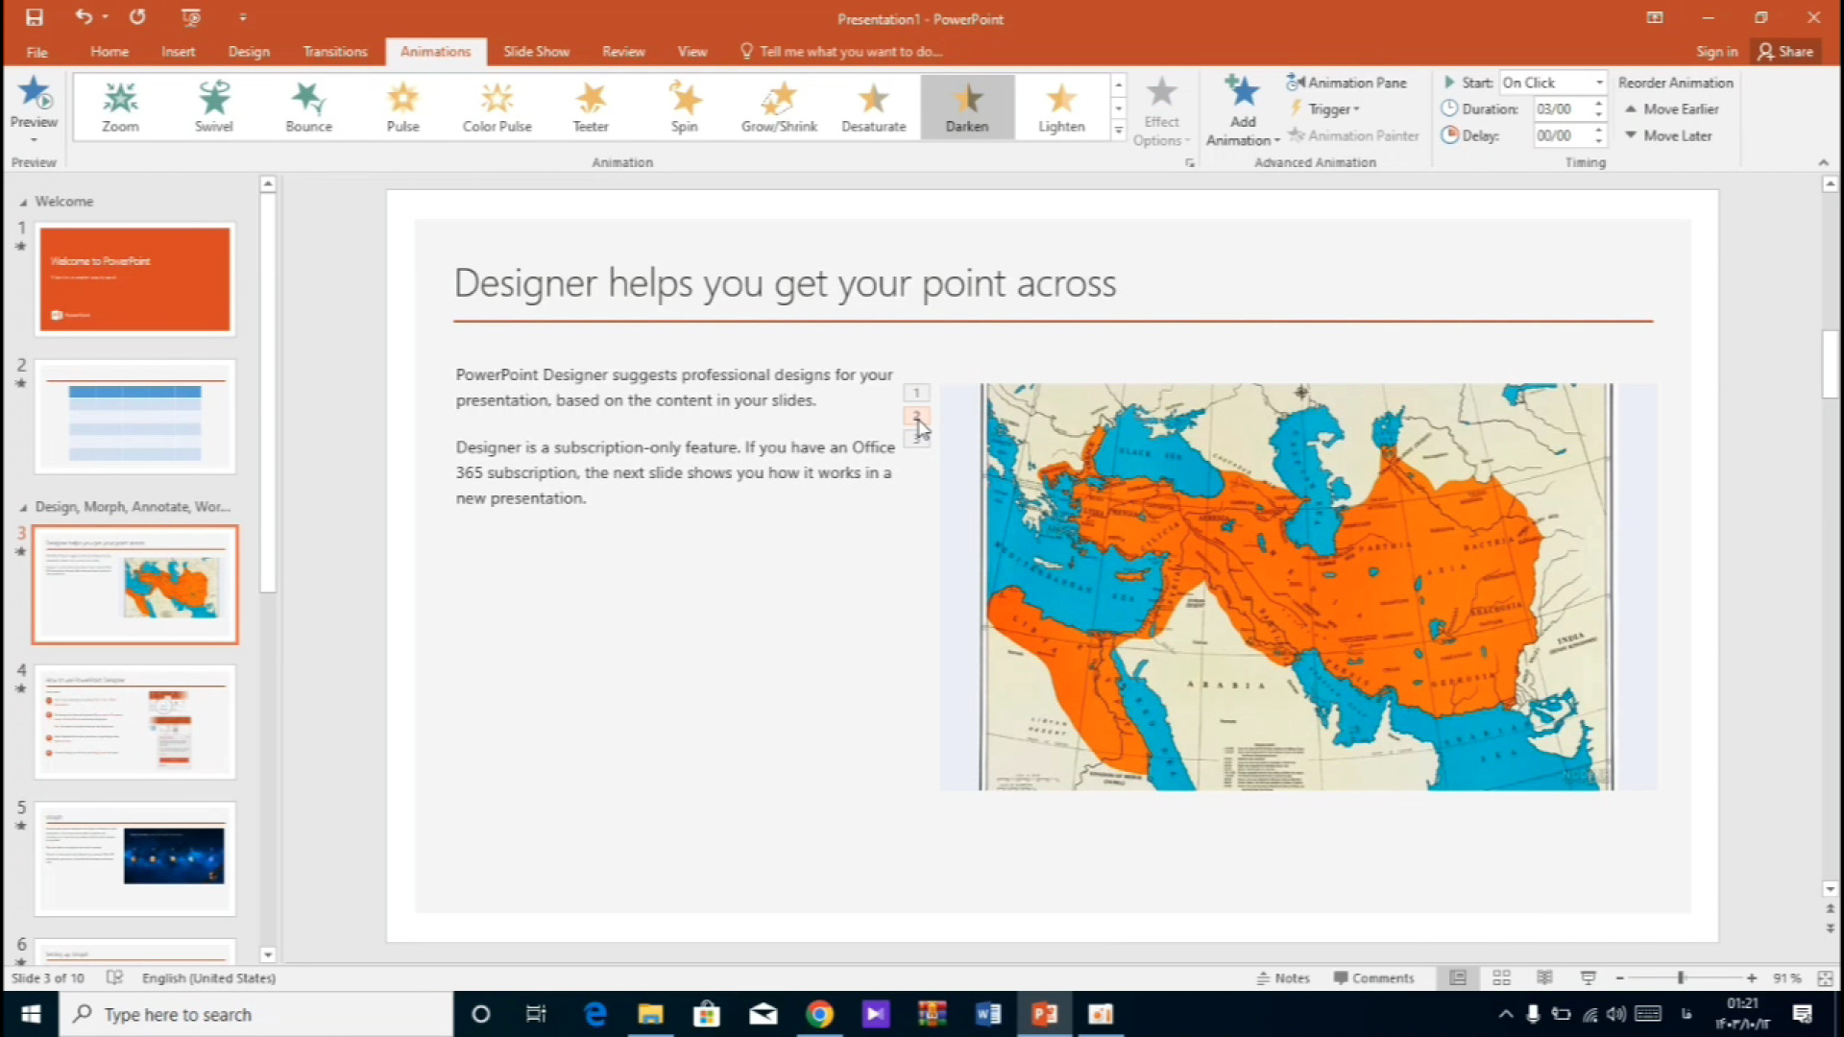Apply the Swivel animation effect
The image size is (1844, 1037).
tap(214, 108)
